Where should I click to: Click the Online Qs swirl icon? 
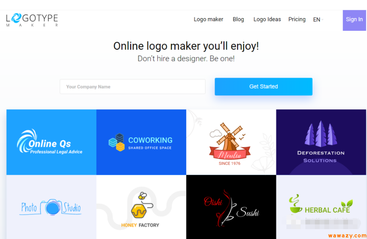click(26, 141)
